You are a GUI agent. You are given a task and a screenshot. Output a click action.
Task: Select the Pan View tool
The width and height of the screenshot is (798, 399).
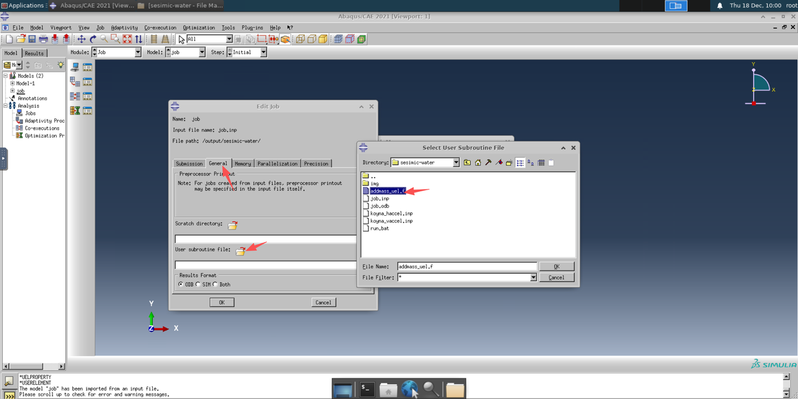81,39
